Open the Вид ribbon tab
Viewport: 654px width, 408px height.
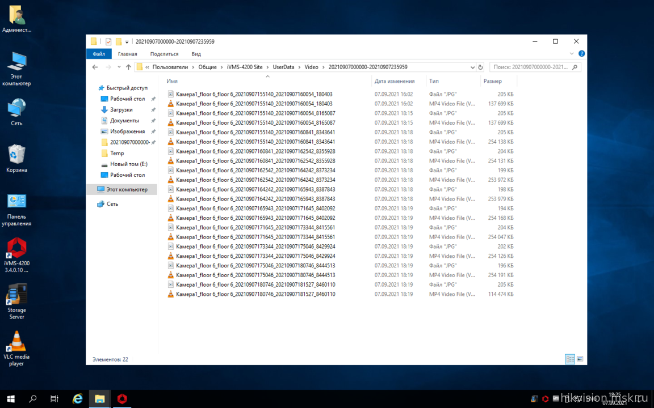click(x=196, y=54)
